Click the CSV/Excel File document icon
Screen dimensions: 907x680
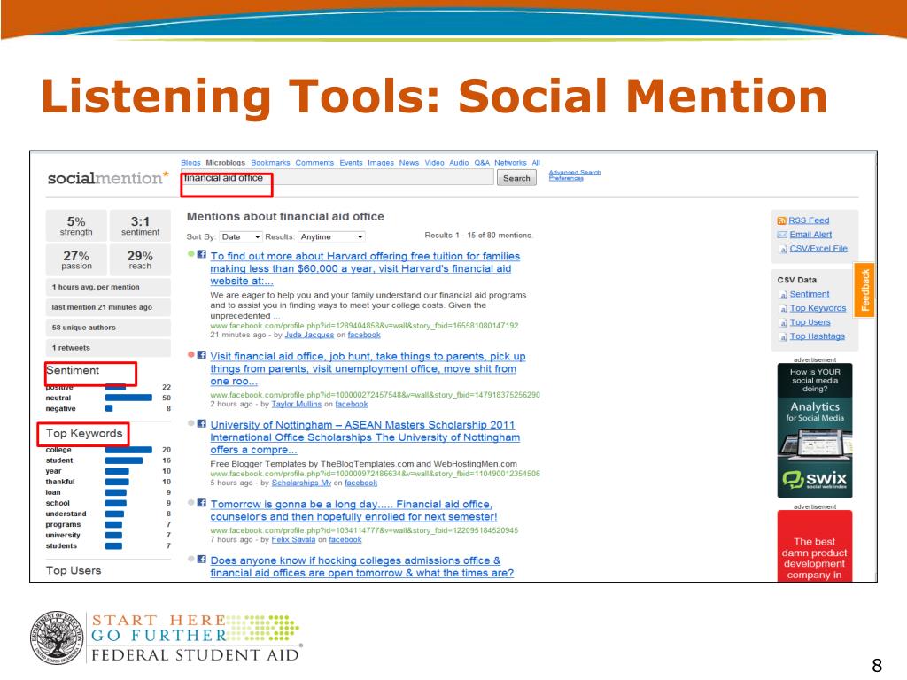coord(783,249)
